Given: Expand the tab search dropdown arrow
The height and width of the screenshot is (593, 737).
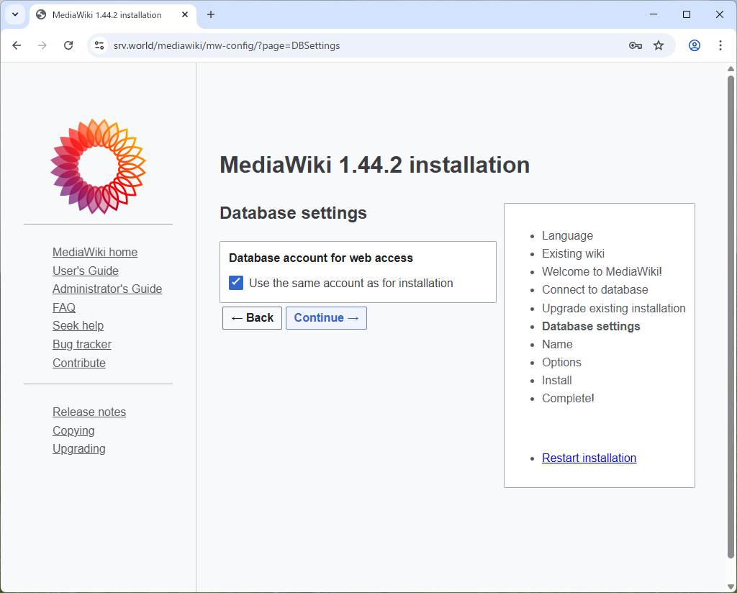Looking at the screenshot, I should [14, 14].
